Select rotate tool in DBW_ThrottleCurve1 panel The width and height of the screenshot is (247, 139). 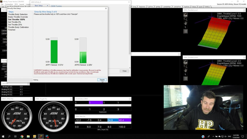(186, 15)
